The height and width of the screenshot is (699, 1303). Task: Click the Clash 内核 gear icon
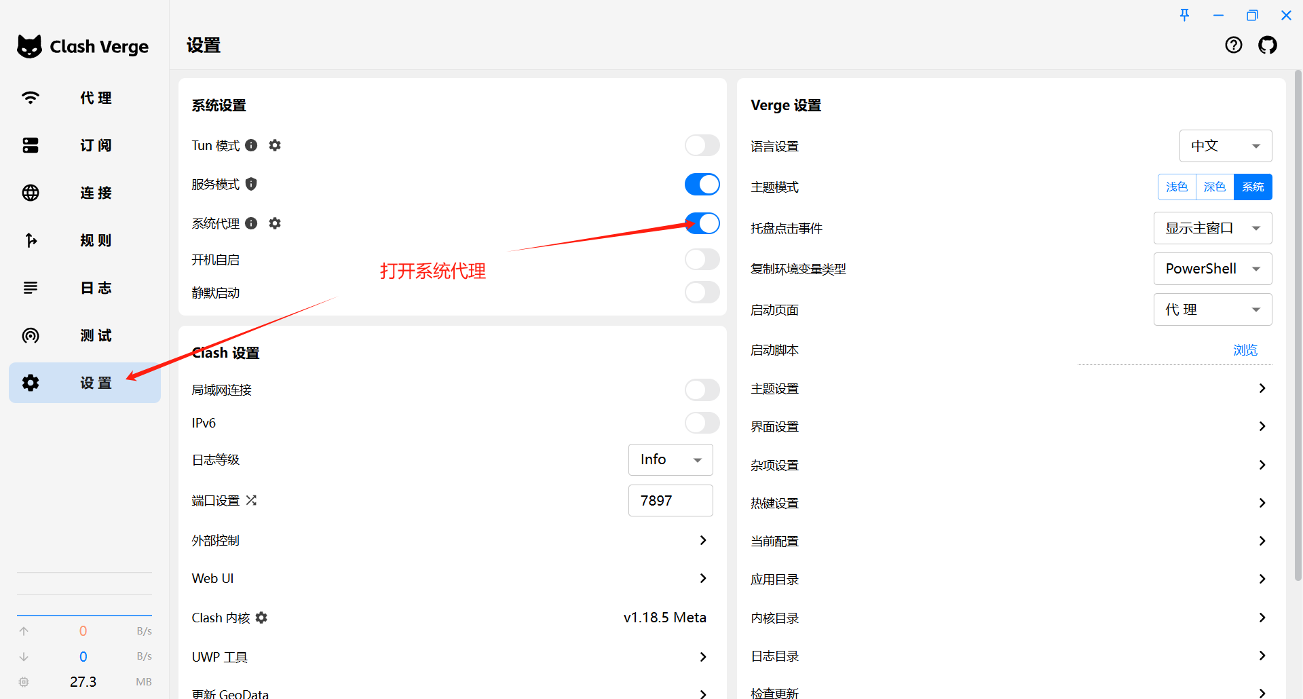coord(261,618)
